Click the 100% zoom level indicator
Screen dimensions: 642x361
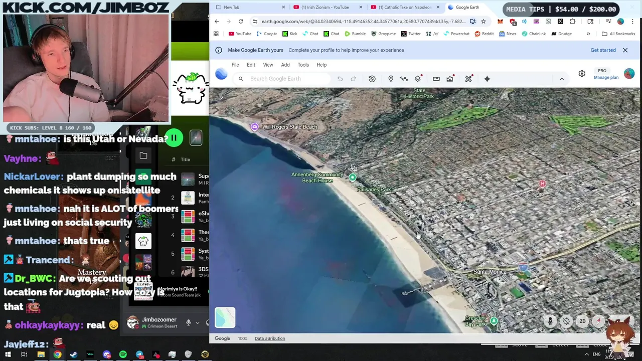[242, 338]
